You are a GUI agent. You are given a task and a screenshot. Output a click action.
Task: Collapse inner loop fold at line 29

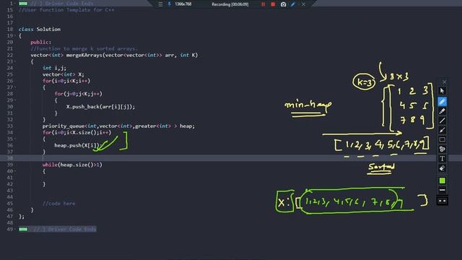[15, 100]
